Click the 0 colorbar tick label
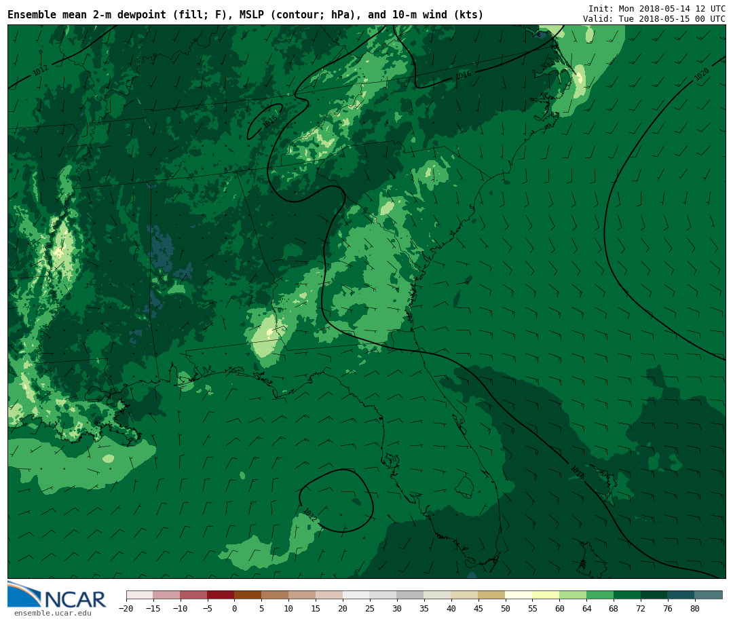733x621 pixels. (x=235, y=608)
